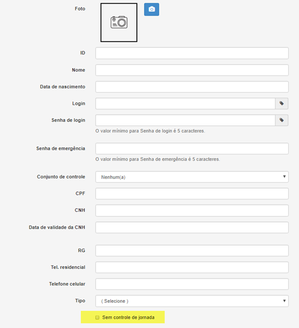Expand the Tipo selection dropdown
Screen dimensions: 299x328
[192, 301]
